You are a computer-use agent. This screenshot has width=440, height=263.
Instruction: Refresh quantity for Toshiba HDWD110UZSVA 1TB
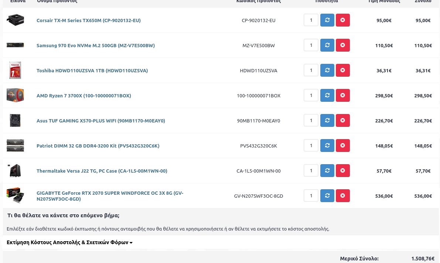pyautogui.click(x=327, y=70)
